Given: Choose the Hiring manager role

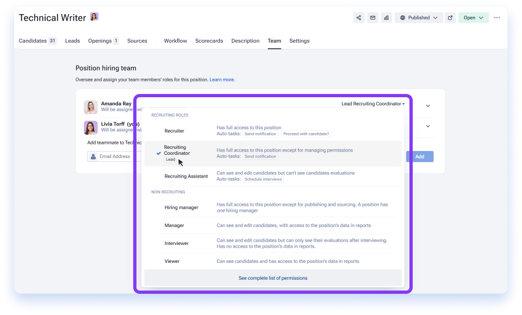Looking at the screenshot, I should tap(272, 207).
